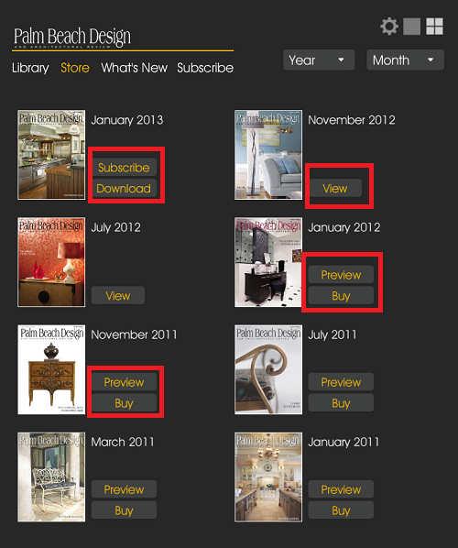This screenshot has width=458, height=548.
Task: Select the Store tab
Action: pos(75,68)
